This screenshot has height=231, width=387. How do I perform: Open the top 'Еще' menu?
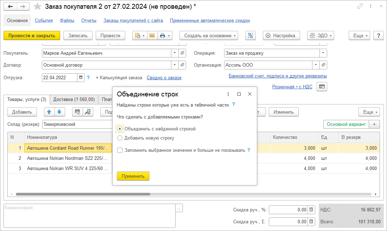(x=359, y=36)
